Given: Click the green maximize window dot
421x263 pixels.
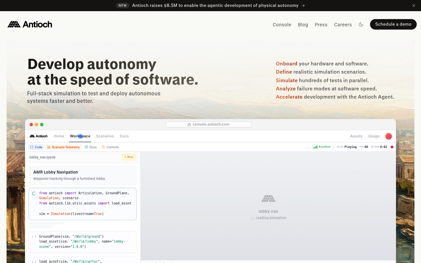Looking at the screenshot, I should (x=42, y=125).
